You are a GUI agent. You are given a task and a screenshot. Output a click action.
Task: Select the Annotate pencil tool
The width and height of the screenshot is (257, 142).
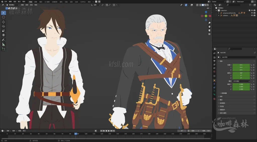point(4,40)
